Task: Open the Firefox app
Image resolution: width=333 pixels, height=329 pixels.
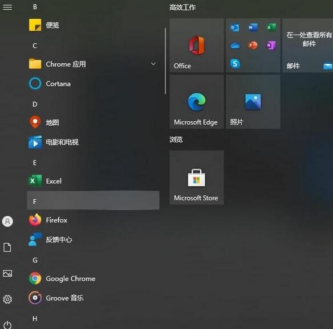Action: coord(93,220)
